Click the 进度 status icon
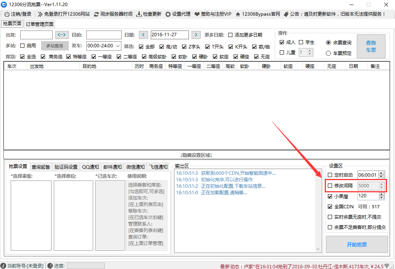The height and width of the screenshot is (269, 395). coord(50,266)
